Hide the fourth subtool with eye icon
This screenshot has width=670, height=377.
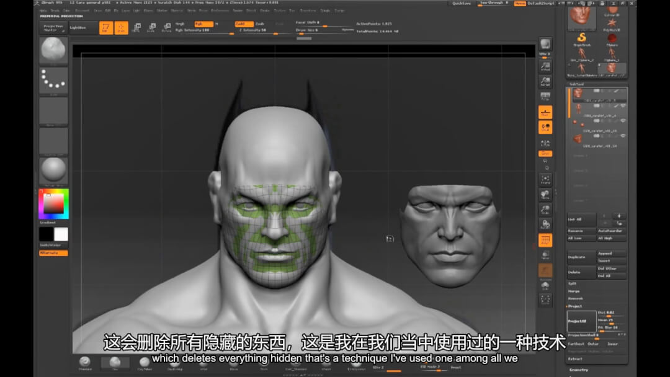(623, 136)
